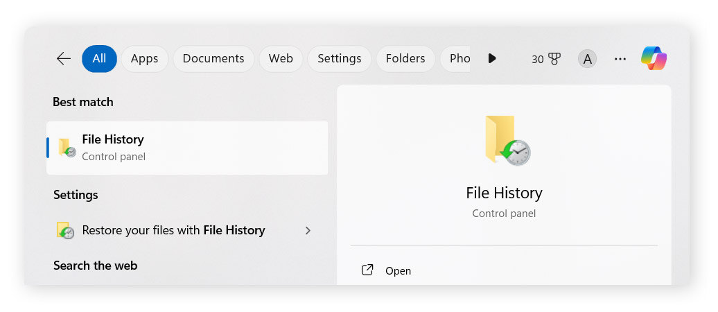Click the icon beside Restore your files
Screen dimensions: 718x312
(65, 230)
